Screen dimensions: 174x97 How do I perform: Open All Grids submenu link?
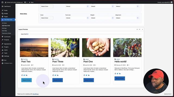[4, 23]
